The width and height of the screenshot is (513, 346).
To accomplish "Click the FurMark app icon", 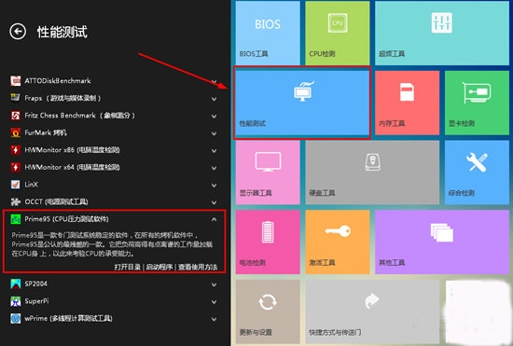I will [15, 132].
